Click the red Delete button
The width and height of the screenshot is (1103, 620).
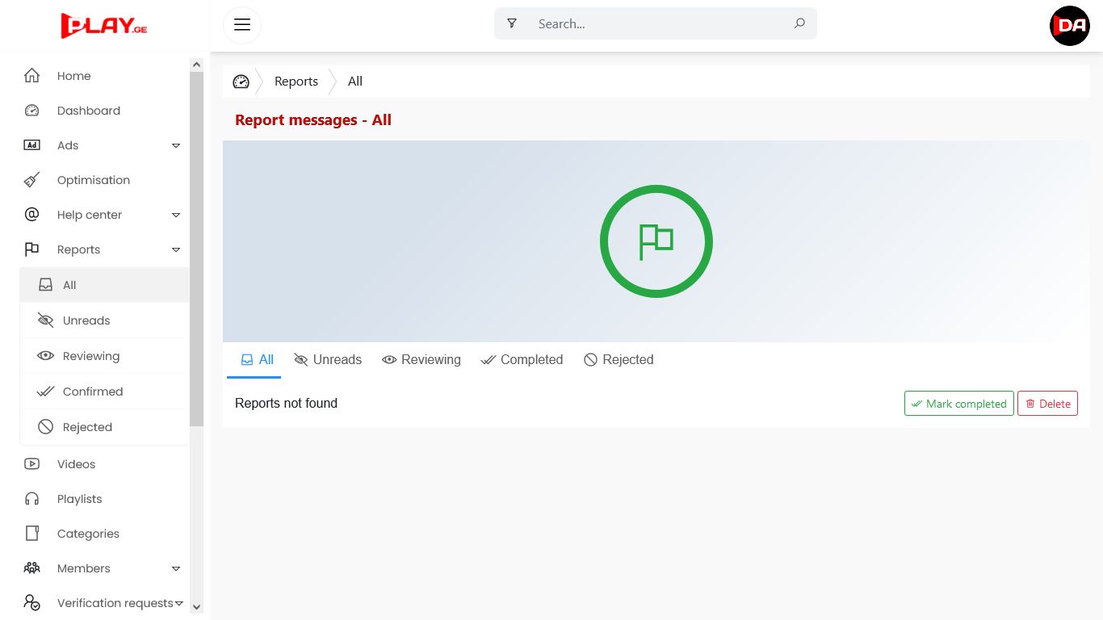point(1047,404)
